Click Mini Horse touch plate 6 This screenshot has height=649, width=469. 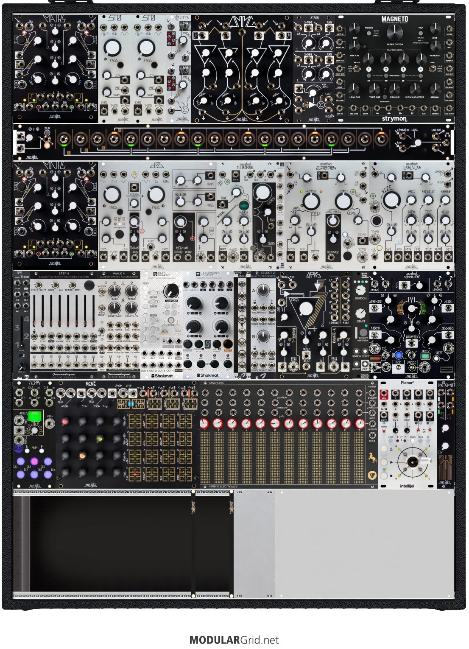click(276, 459)
